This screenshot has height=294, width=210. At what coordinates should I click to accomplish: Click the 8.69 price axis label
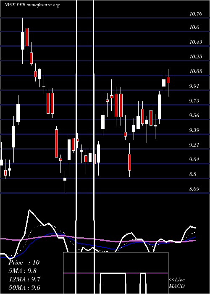(194, 189)
